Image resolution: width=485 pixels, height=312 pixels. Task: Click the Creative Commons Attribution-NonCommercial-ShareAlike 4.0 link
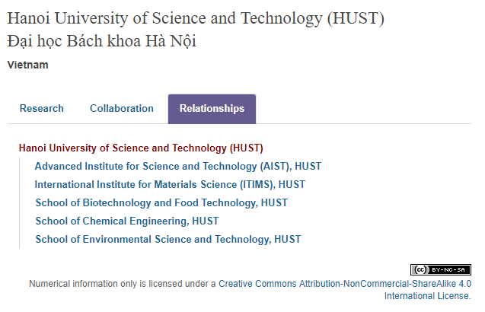(345, 283)
